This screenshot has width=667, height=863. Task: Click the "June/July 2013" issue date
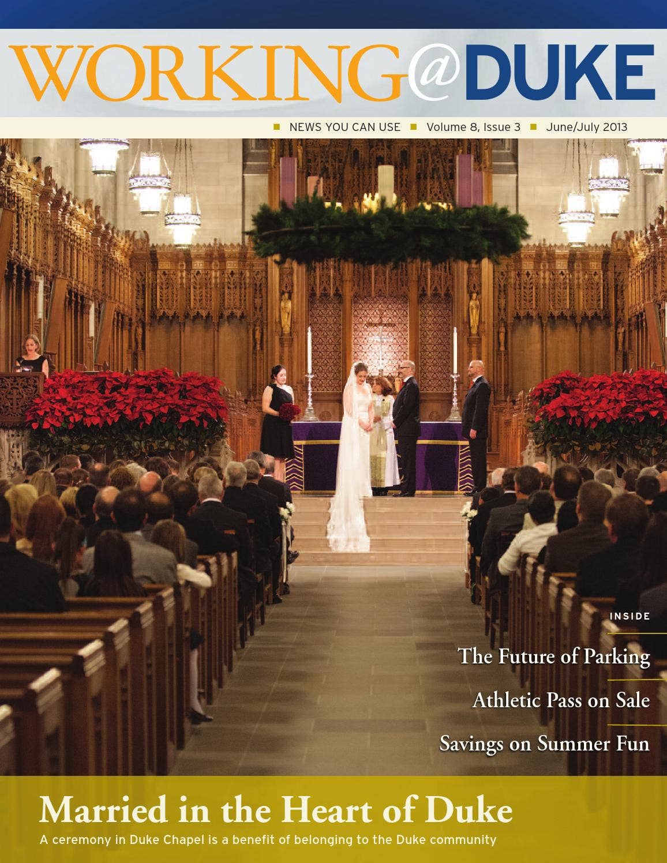click(x=586, y=127)
